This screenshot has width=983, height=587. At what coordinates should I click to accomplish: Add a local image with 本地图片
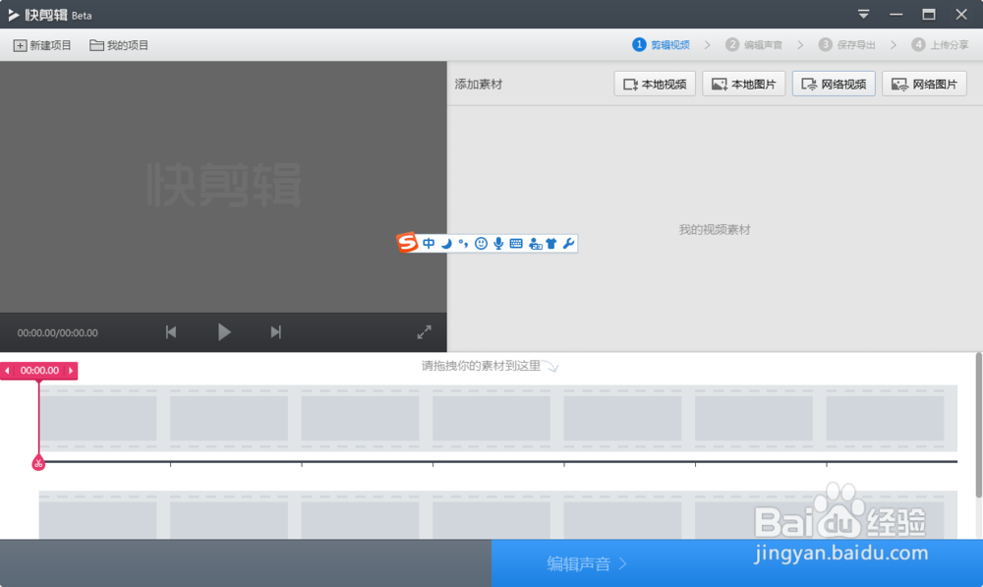point(744,84)
